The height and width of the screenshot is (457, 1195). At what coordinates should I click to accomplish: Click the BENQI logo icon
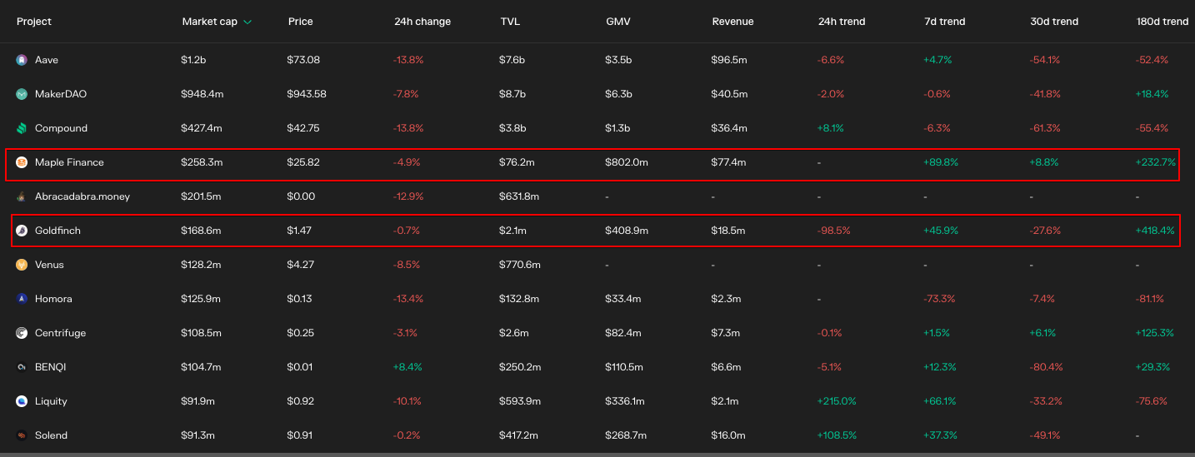pyautogui.click(x=22, y=367)
